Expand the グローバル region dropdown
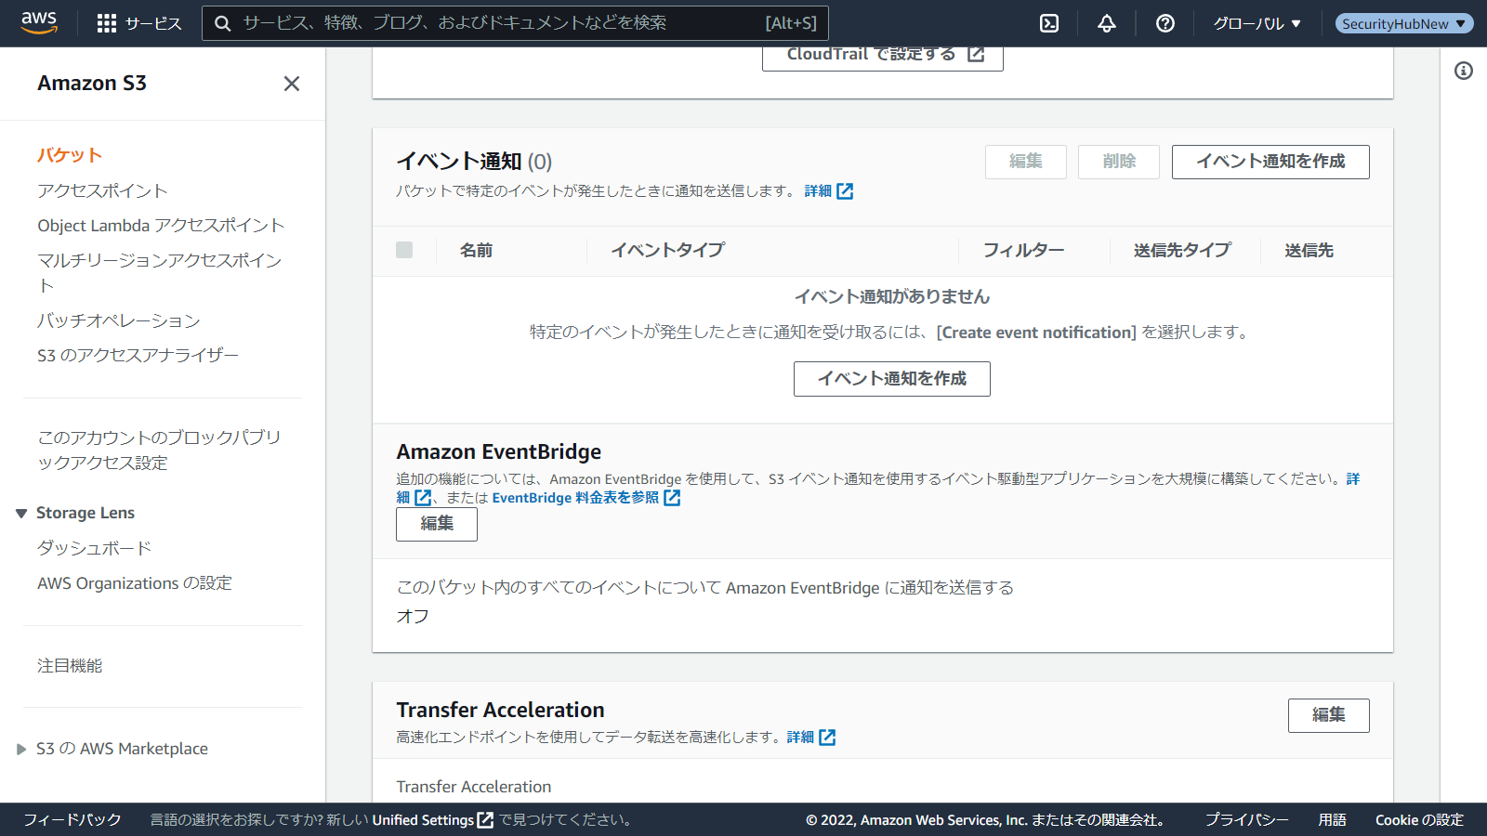The height and width of the screenshot is (836, 1487). tap(1257, 23)
